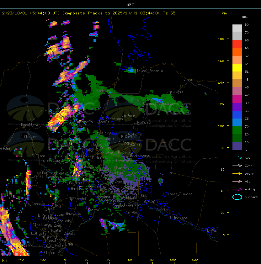Click the white 30HM arrow icon
261x264 pixels.
pyautogui.click(x=237, y=166)
